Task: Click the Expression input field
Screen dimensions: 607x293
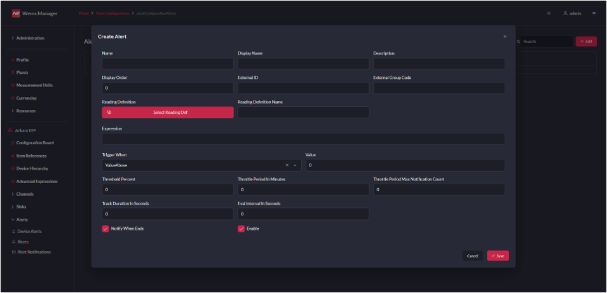Action: pos(303,139)
